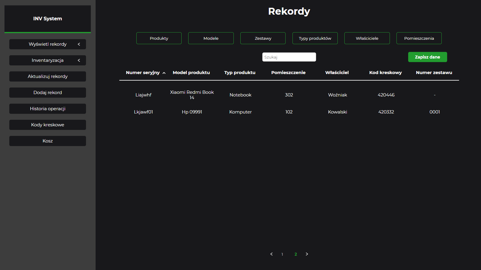Open the Kosz section in the sidebar
This screenshot has width=481, height=270.
click(x=47, y=141)
